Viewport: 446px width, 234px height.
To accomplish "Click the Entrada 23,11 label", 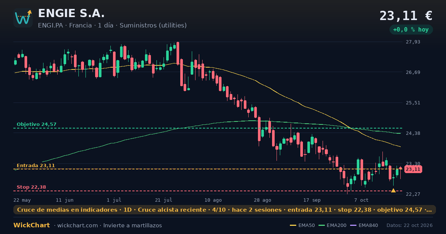I will pyautogui.click(x=36, y=166).
